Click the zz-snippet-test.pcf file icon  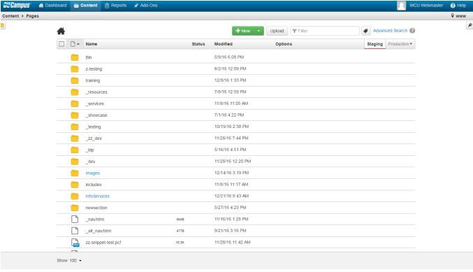(75, 243)
